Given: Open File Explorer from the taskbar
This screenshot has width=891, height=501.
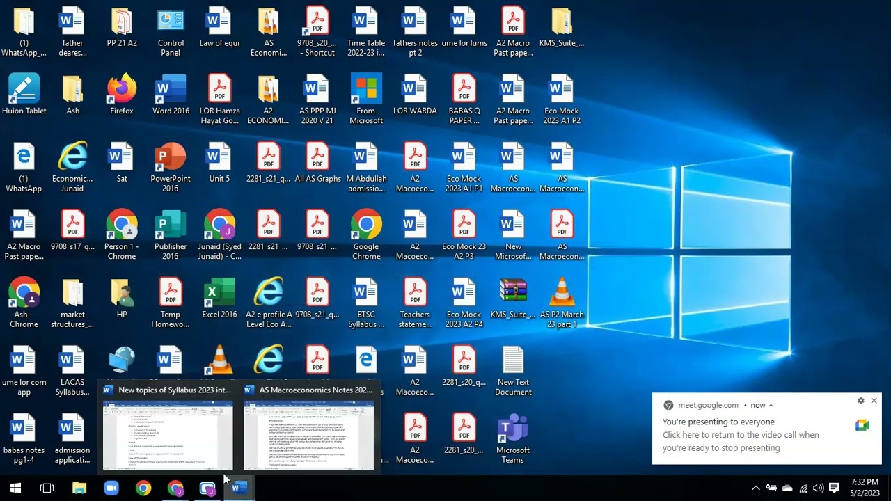Looking at the screenshot, I should [79, 488].
